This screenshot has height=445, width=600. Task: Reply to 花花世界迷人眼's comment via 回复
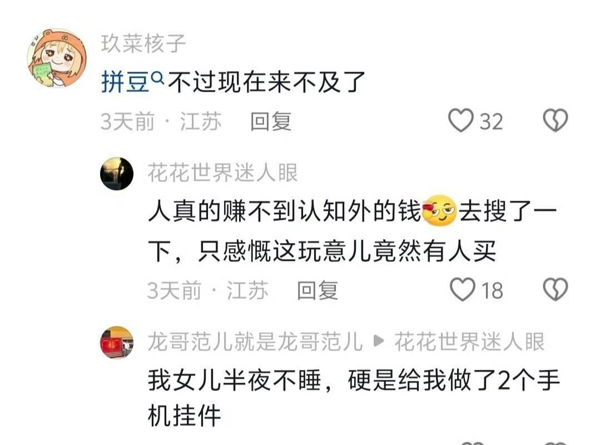318,290
